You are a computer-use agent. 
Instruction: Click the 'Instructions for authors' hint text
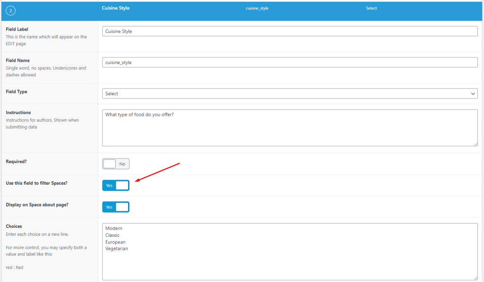click(x=42, y=124)
